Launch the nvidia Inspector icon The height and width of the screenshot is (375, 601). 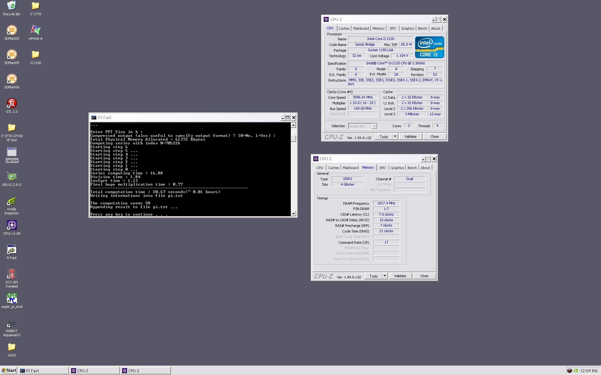click(x=12, y=201)
